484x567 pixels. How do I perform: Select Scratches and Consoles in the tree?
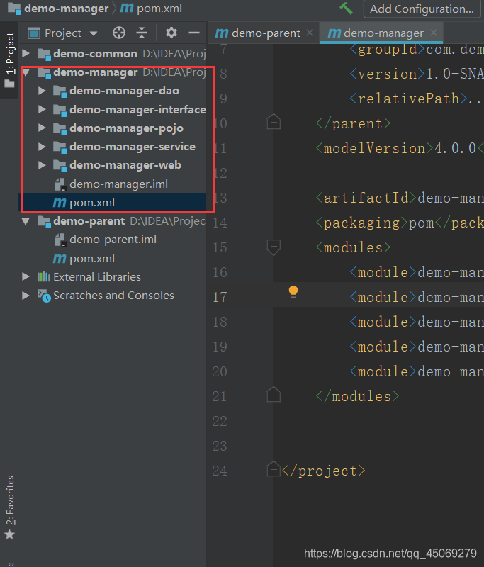[x=113, y=296]
